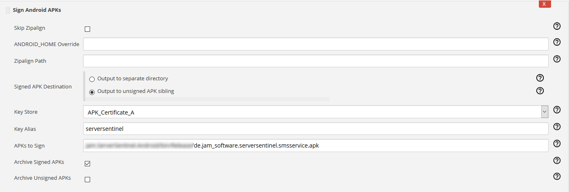This screenshot has width=569, height=192.
Task: Select Output to unsigned APK sibling
Action: (x=92, y=92)
